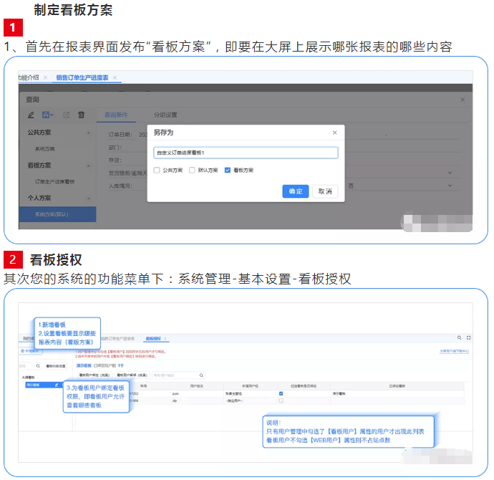Click the 取消 button

pos(324,191)
